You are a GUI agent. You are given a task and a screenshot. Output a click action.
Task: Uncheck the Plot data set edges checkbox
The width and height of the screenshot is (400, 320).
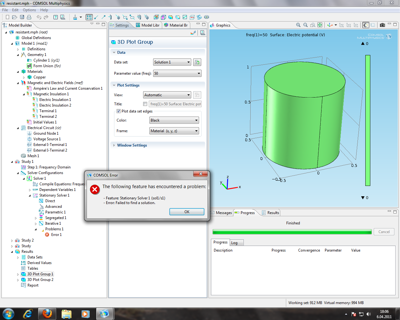[119, 111]
